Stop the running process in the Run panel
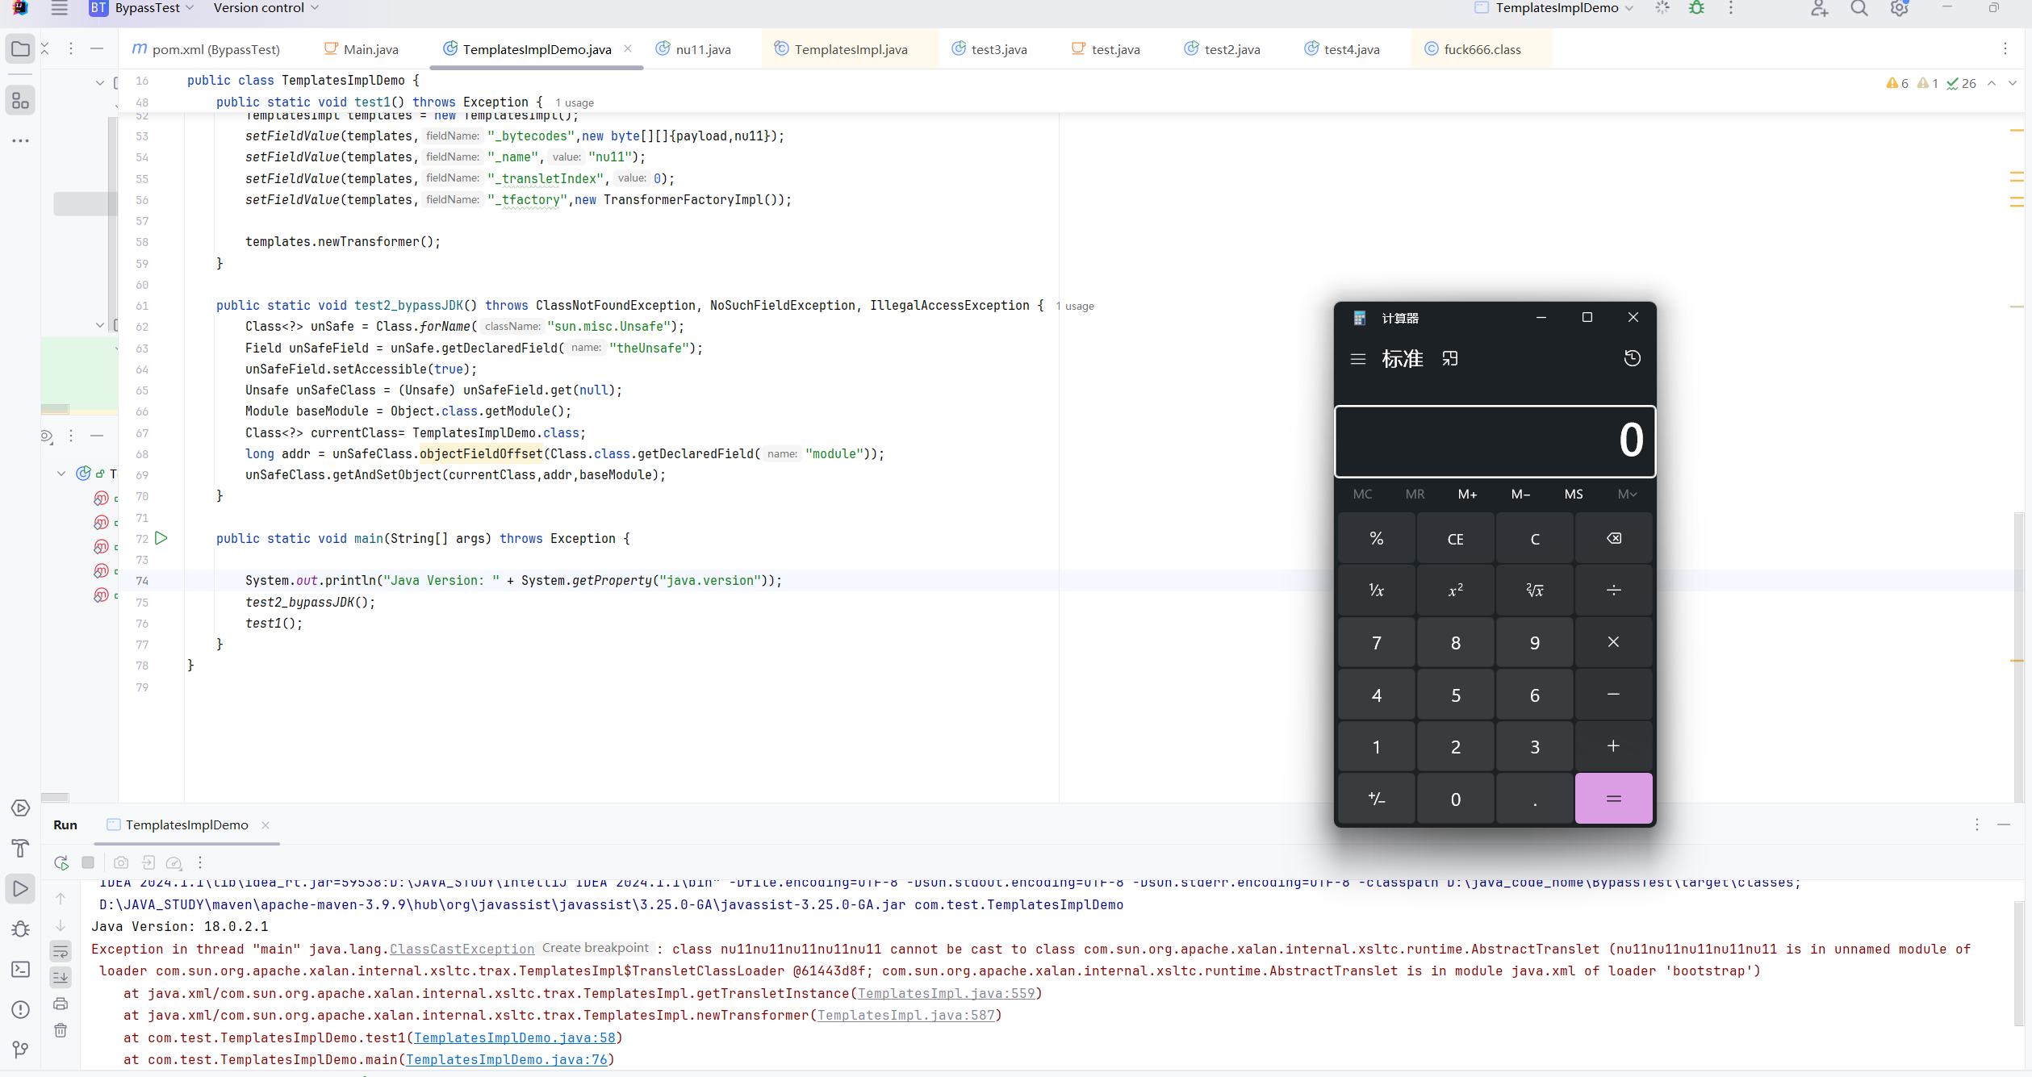 tap(88, 862)
